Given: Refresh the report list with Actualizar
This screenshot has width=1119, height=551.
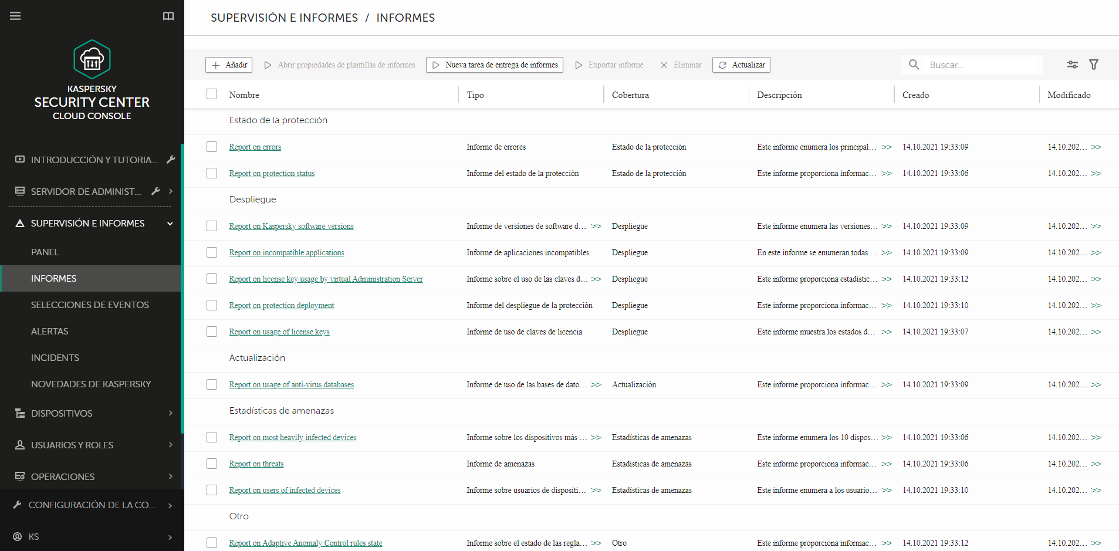Looking at the screenshot, I should click(741, 65).
